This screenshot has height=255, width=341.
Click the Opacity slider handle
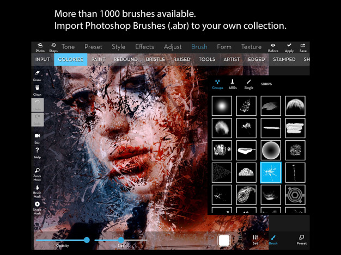tap(87, 240)
